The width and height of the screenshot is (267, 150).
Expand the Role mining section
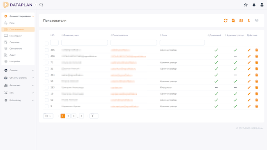click(x=33, y=100)
